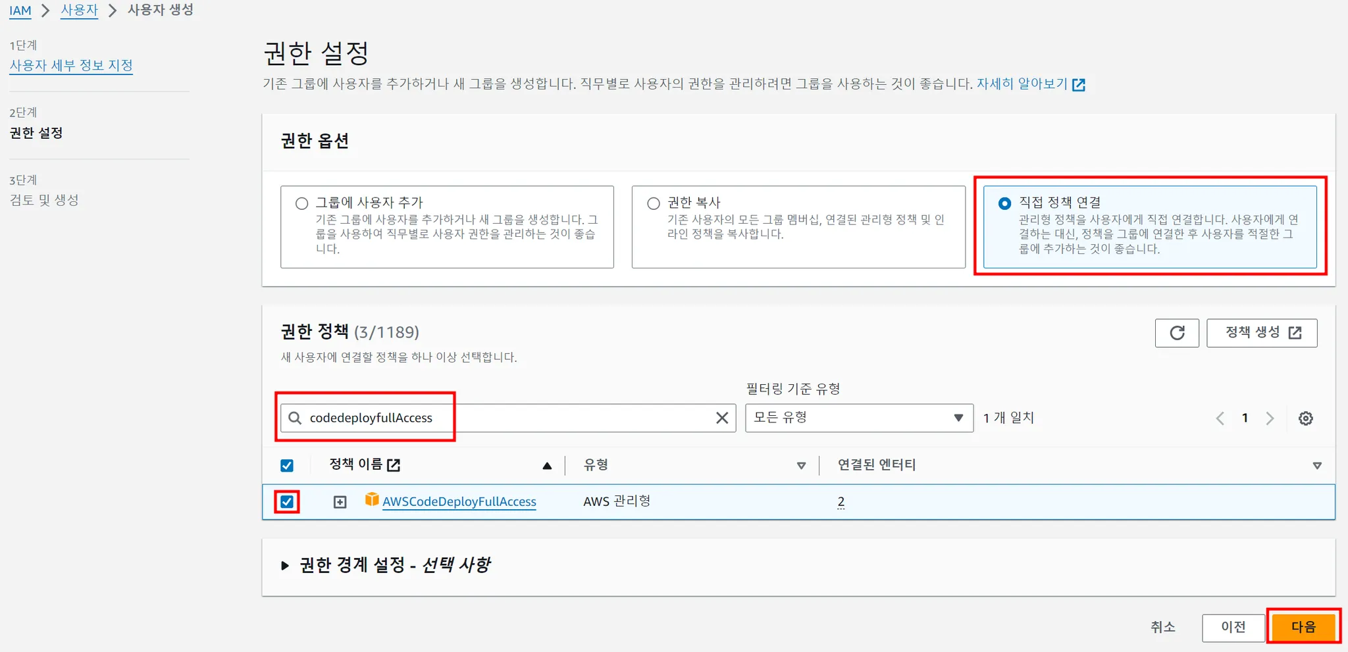1348x652 pixels.
Task: Go to IAM breadcrumb
Action: click(x=20, y=11)
